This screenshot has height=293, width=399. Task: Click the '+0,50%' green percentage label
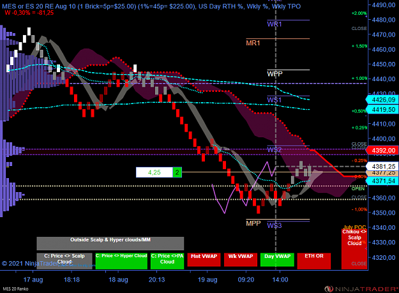(x=359, y=111)
